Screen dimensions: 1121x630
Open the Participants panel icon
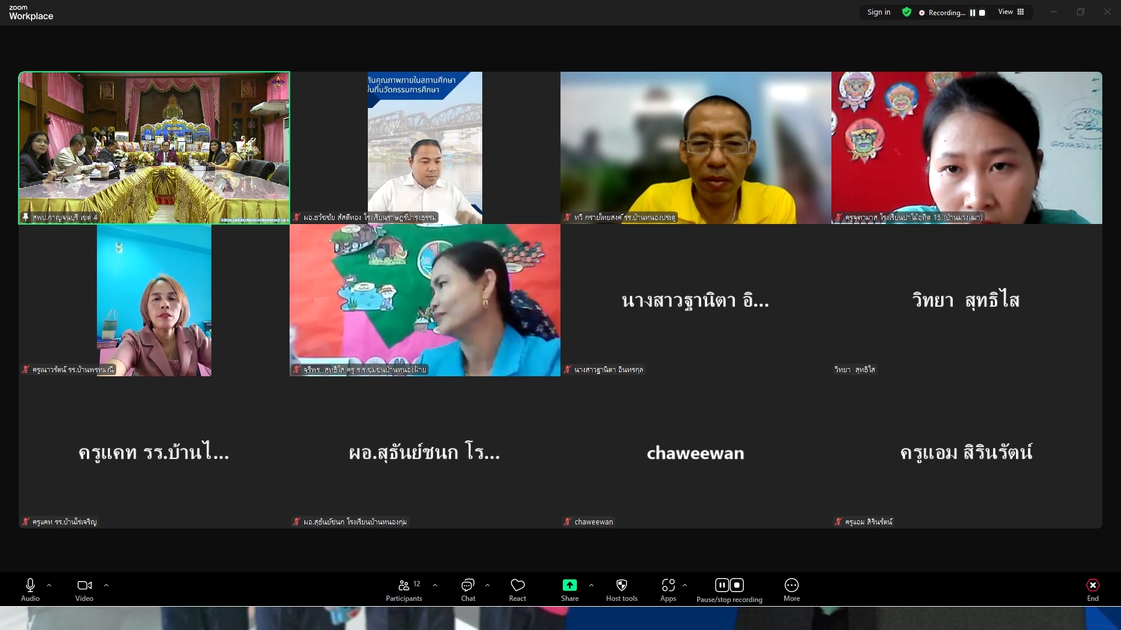[403, 585]
